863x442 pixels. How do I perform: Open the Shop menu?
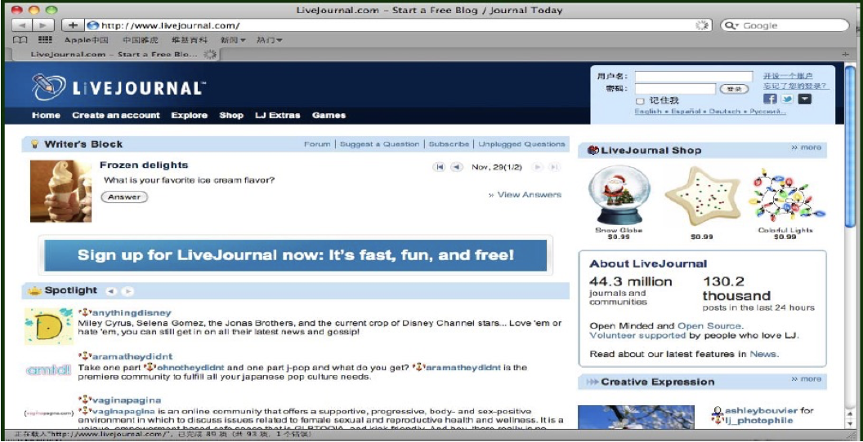231,115
